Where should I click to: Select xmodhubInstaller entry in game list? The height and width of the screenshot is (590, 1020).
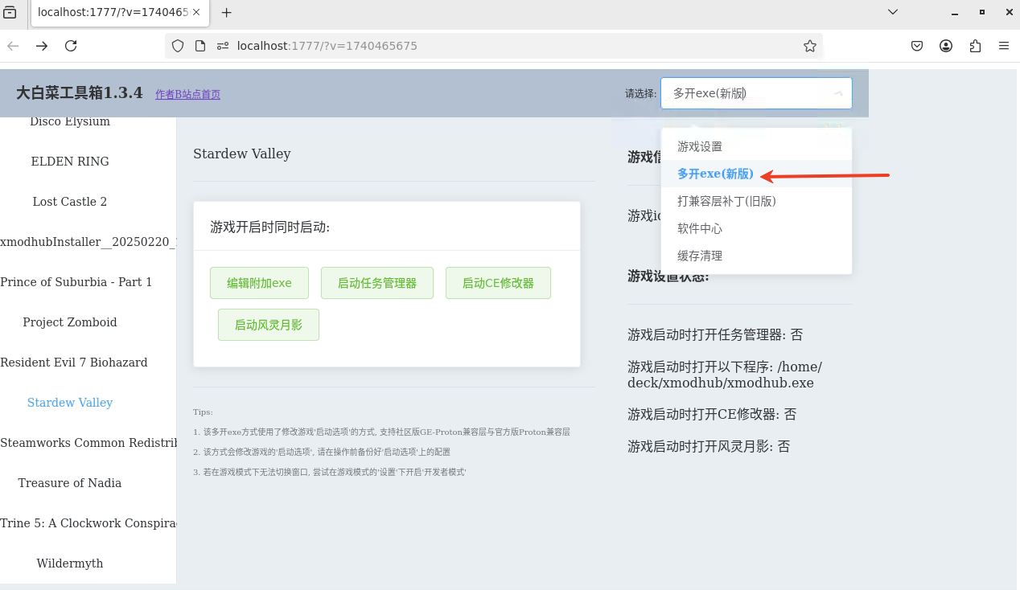pyautogui.click(x=88, y=242)
